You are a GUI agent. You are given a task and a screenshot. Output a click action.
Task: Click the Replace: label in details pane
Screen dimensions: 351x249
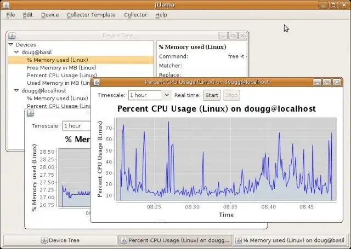pos(170,74)
